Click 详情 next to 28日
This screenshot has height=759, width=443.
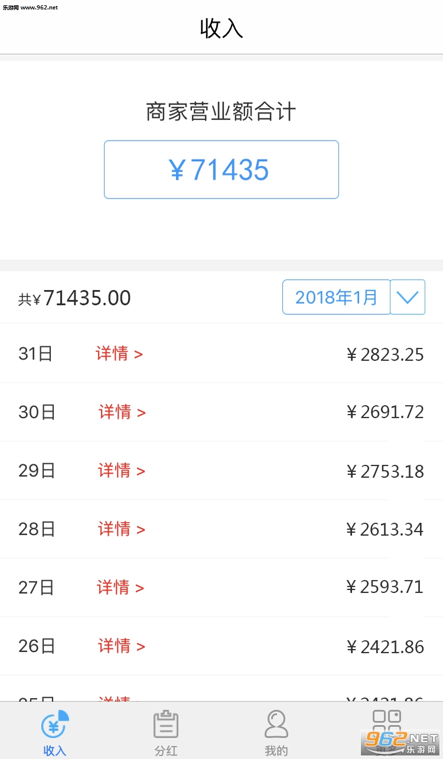click(x=121, y=529)
